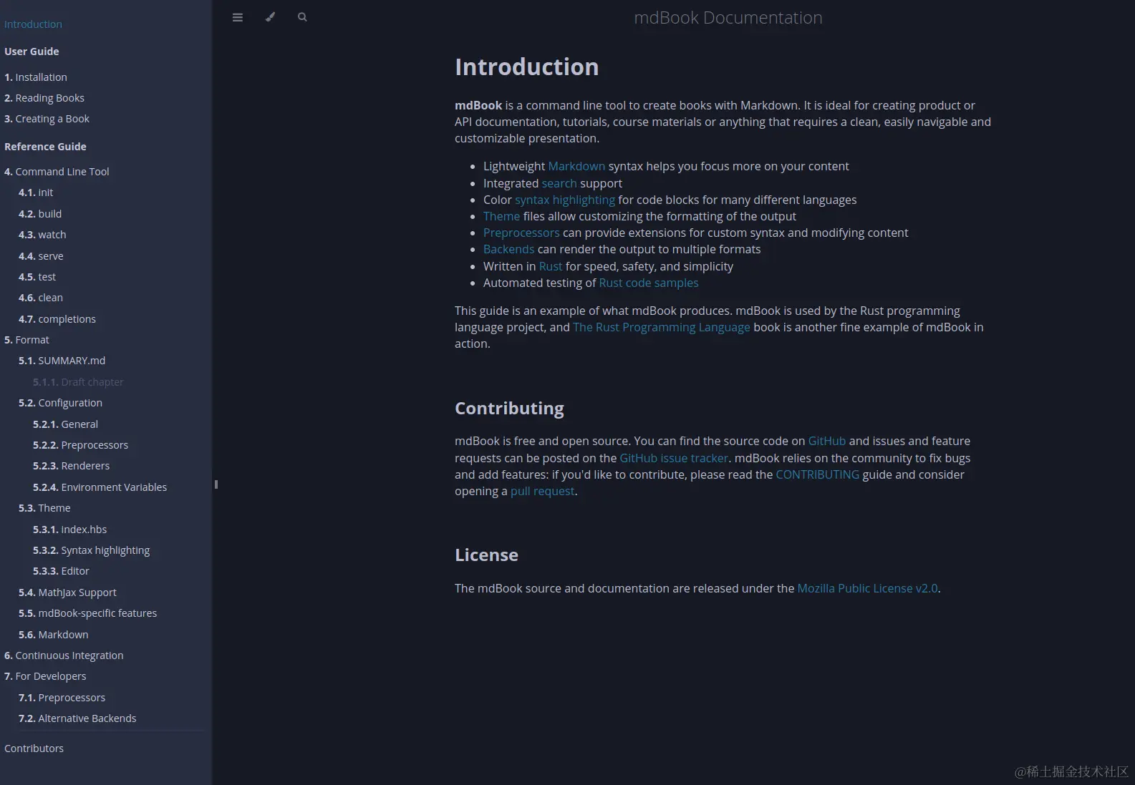Viewport: 1135px width, 785px height.
Task: Open the CONTRIBUTING guide link
Action: [x=818, y=474]
